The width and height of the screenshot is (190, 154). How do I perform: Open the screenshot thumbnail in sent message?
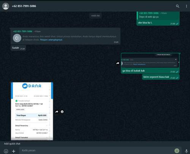[150, 60]
